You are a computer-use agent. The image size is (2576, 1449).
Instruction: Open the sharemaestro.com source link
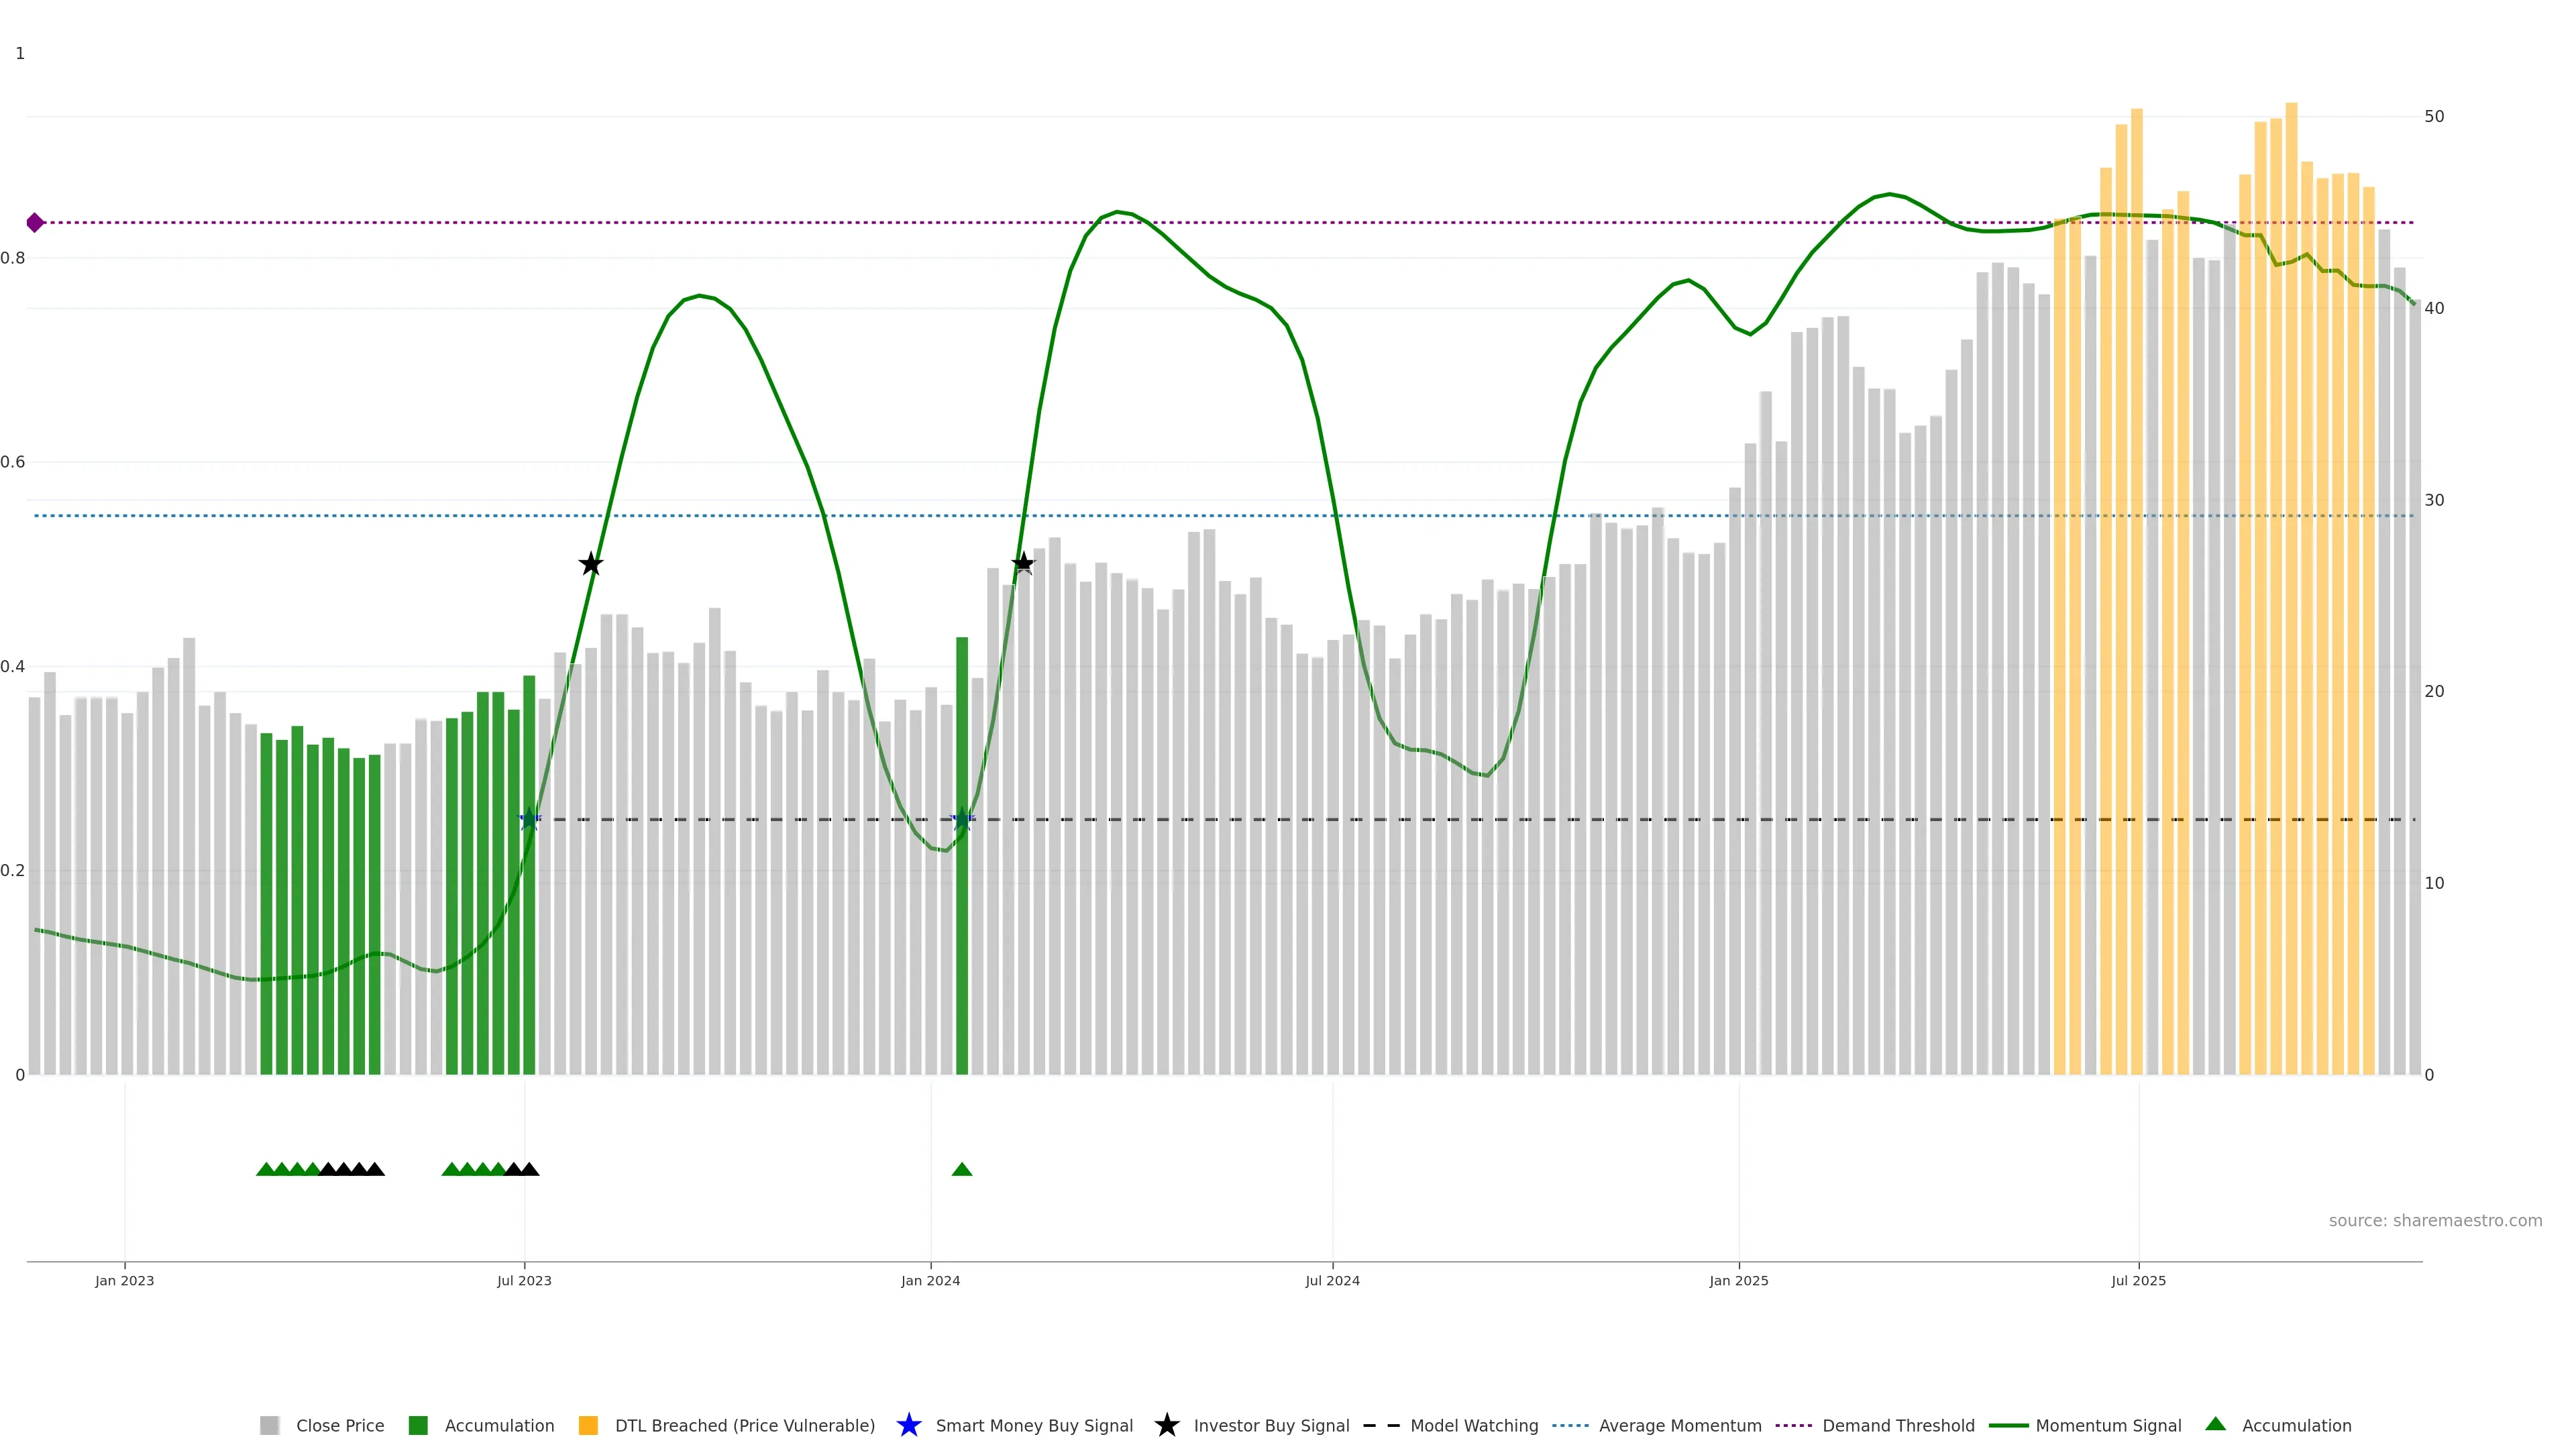[2435, 1220]
